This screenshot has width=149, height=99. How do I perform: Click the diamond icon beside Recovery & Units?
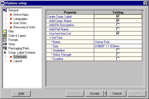pyautogui.click(x=11, y=27)
